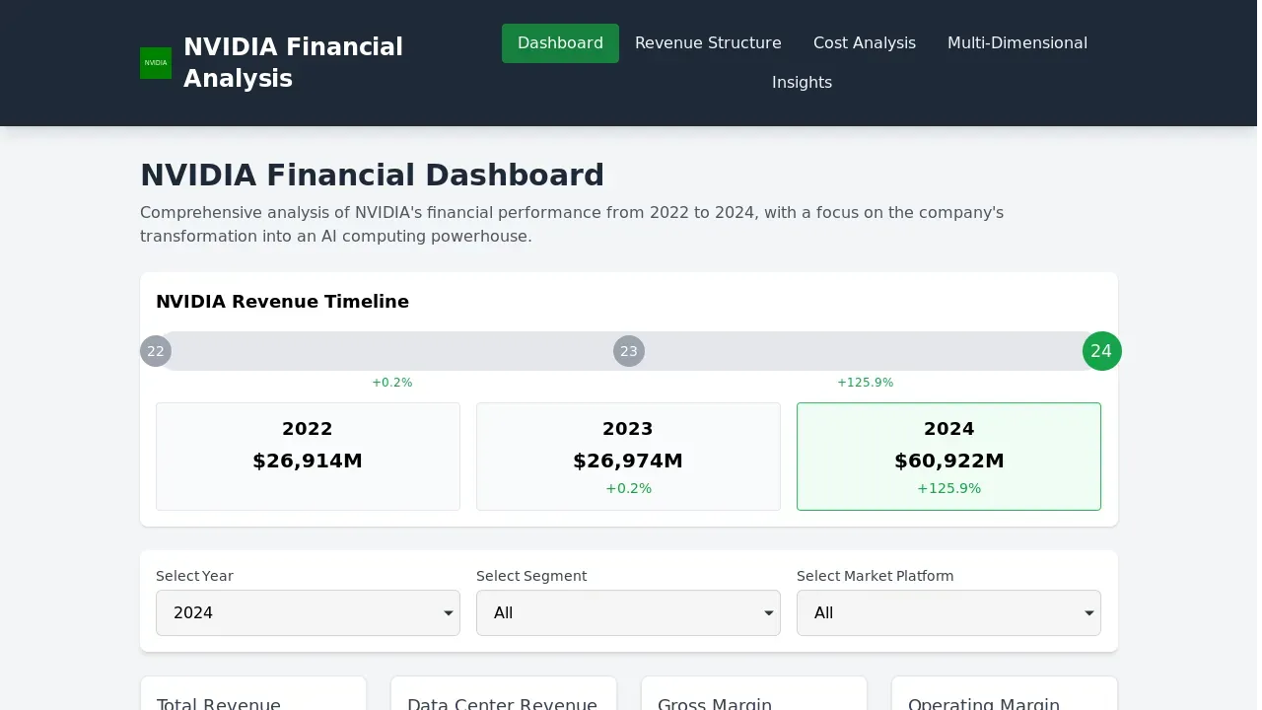
Task: Select timeline marker 23 on the revenue timeline
Action: point(628,350)
